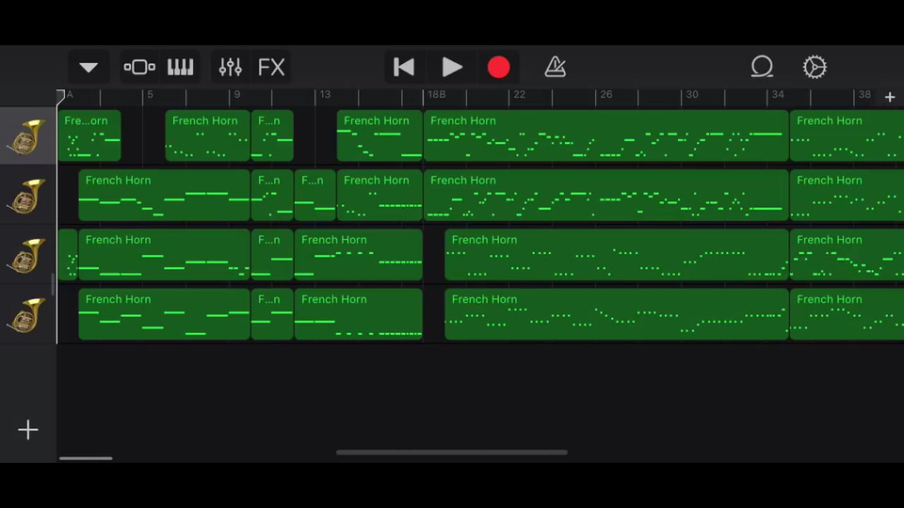Select the 'Fre...orn' region on track one
The image size is (904, 508).
coord(89,135)
